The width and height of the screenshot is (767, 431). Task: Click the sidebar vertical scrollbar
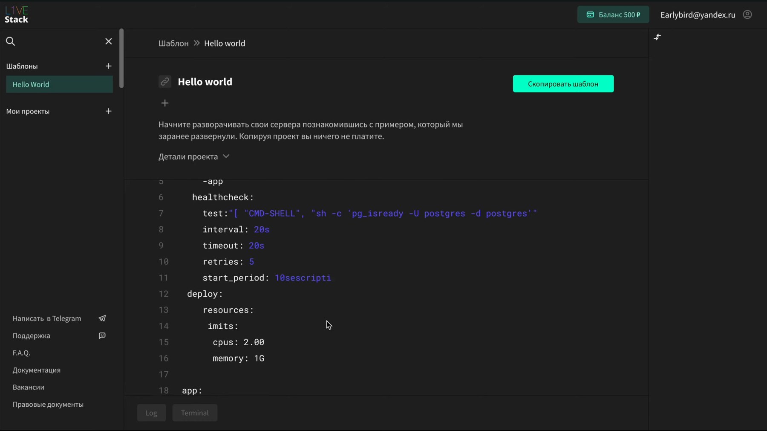click(121, 58)
